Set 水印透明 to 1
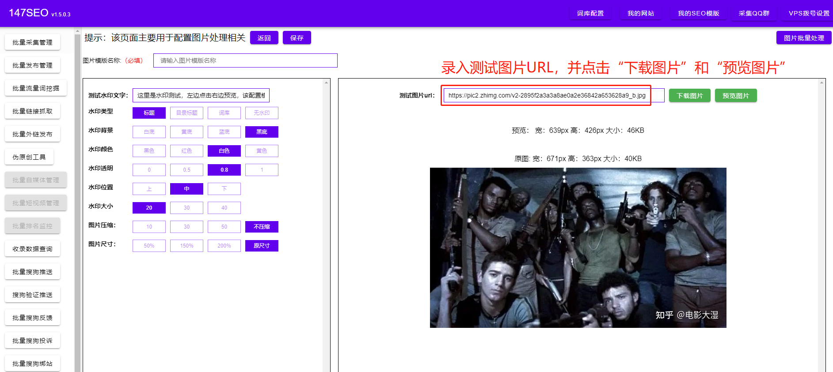This screenshot has height=372, width=833. pos(262,170)
